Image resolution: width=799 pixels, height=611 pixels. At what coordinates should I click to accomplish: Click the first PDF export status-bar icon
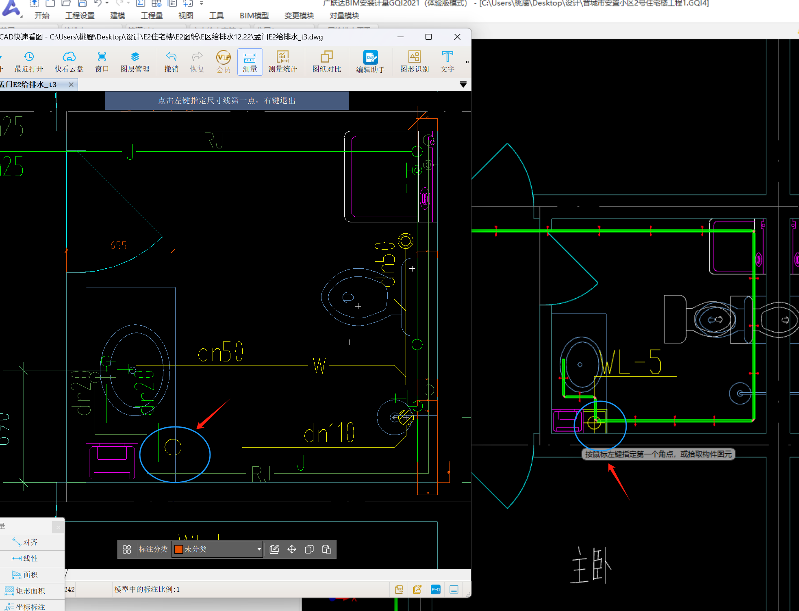point(399,589)
